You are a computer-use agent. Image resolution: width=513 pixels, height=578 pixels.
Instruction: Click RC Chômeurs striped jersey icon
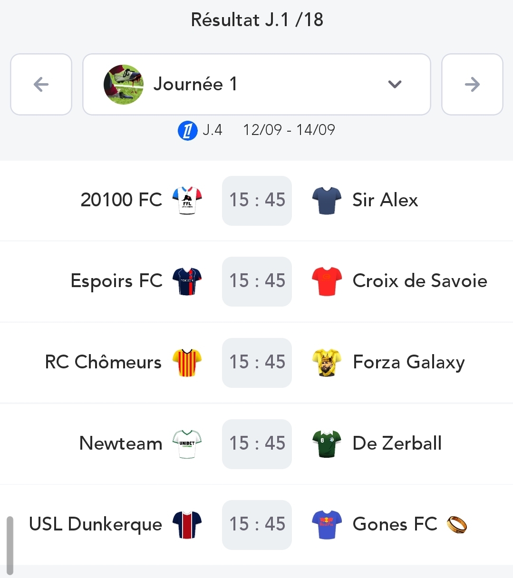pyautogui.click(x=187, y=363)
